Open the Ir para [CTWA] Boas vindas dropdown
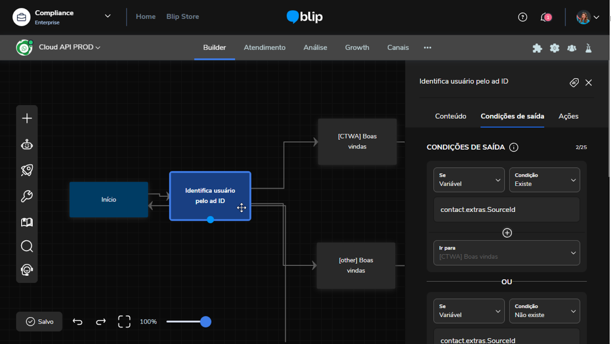The height and width of the screenshot is (344, 611). (x=507, y=253)
